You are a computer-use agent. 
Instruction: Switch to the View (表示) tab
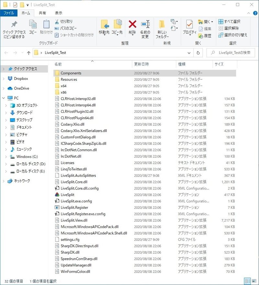pos(59,13)
